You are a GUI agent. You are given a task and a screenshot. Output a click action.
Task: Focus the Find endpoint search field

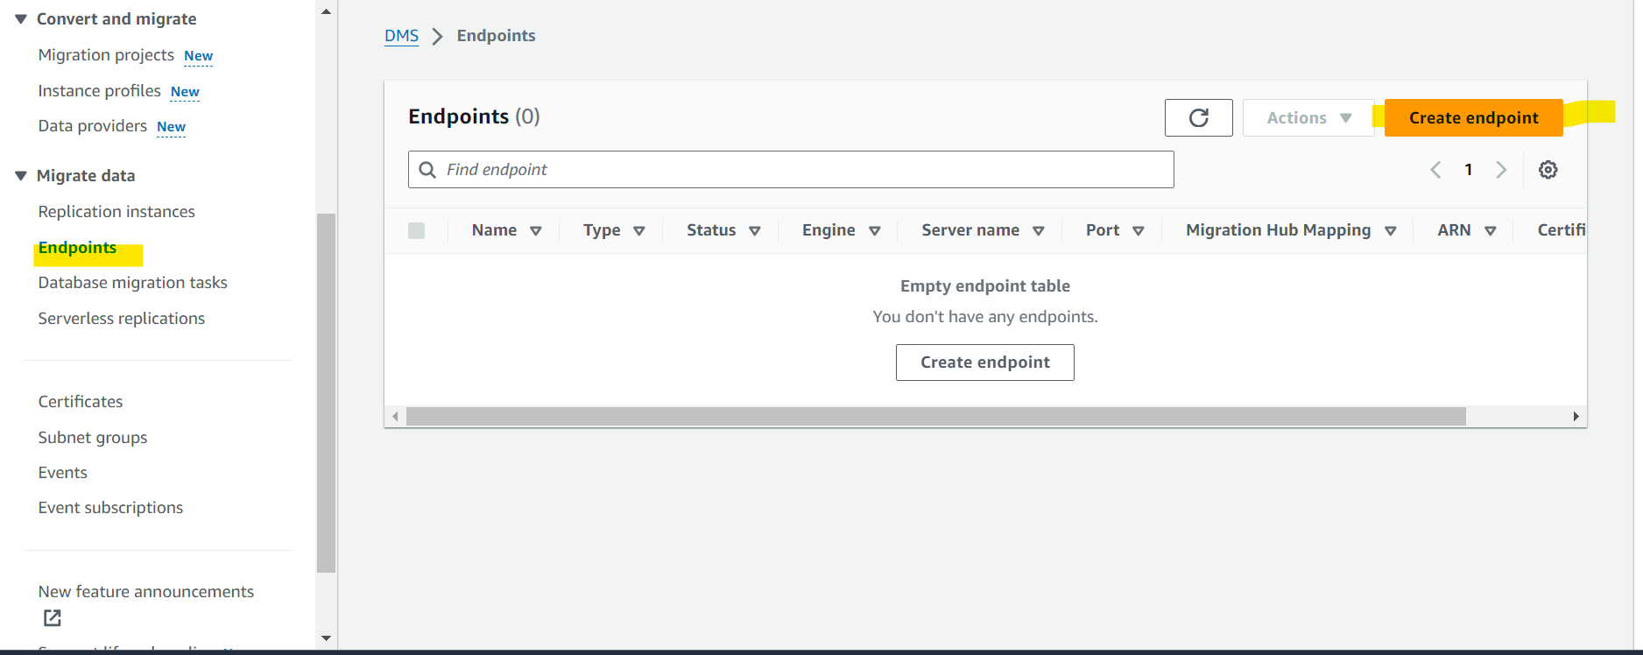(x=791, y=170)
